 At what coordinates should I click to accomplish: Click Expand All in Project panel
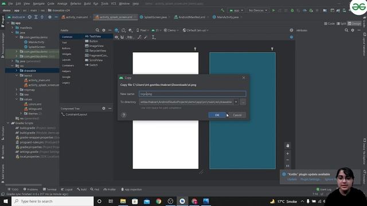(x=36, y=17)
